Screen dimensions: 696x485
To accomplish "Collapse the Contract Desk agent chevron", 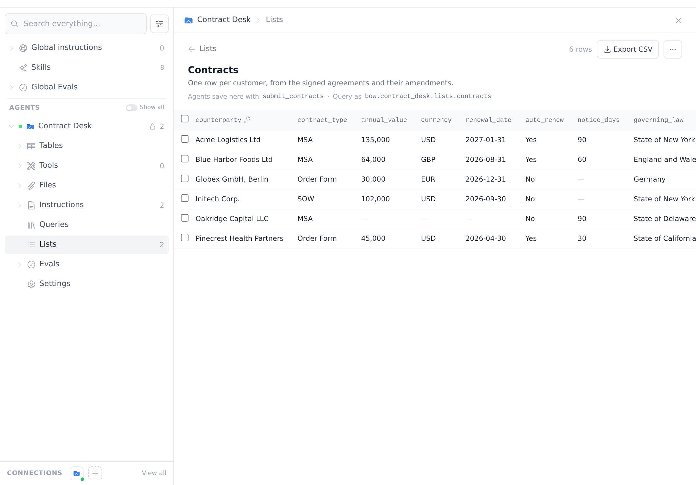I will pyautogui.click(x=12, y=126).
